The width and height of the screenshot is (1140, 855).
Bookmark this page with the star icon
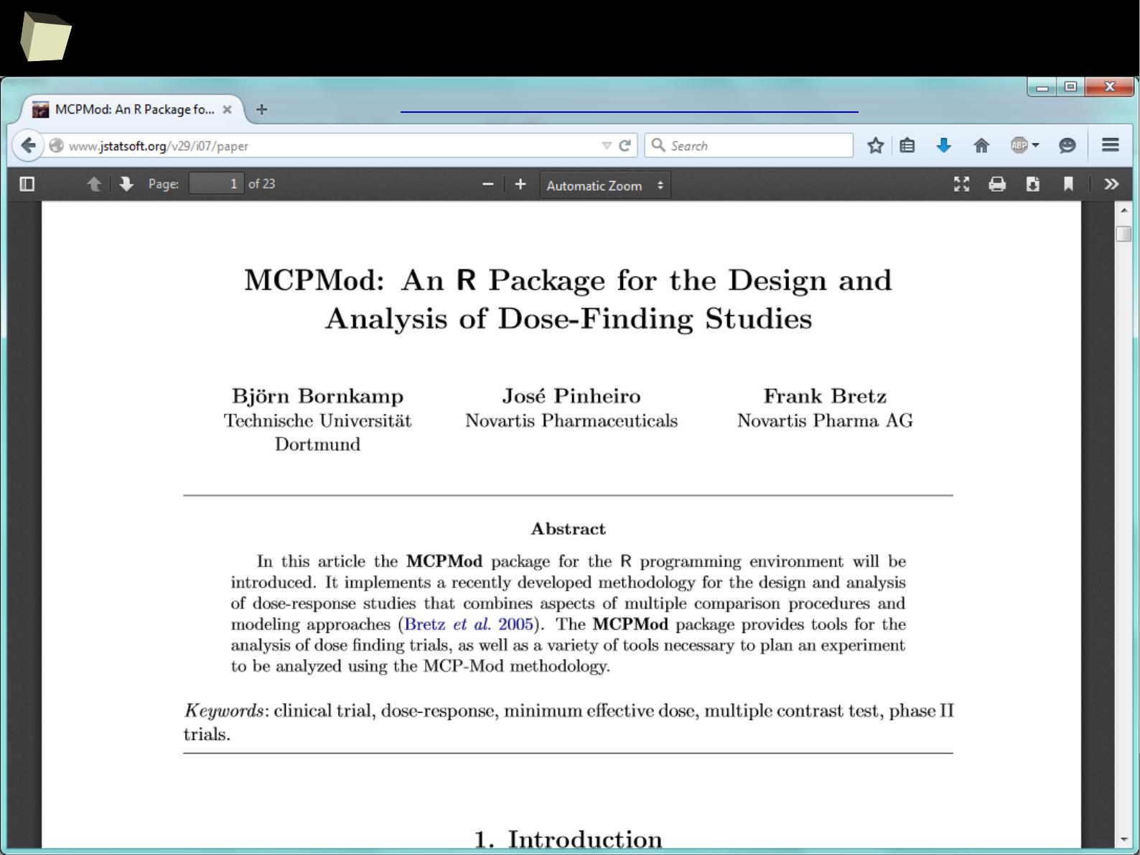[875, 146]
